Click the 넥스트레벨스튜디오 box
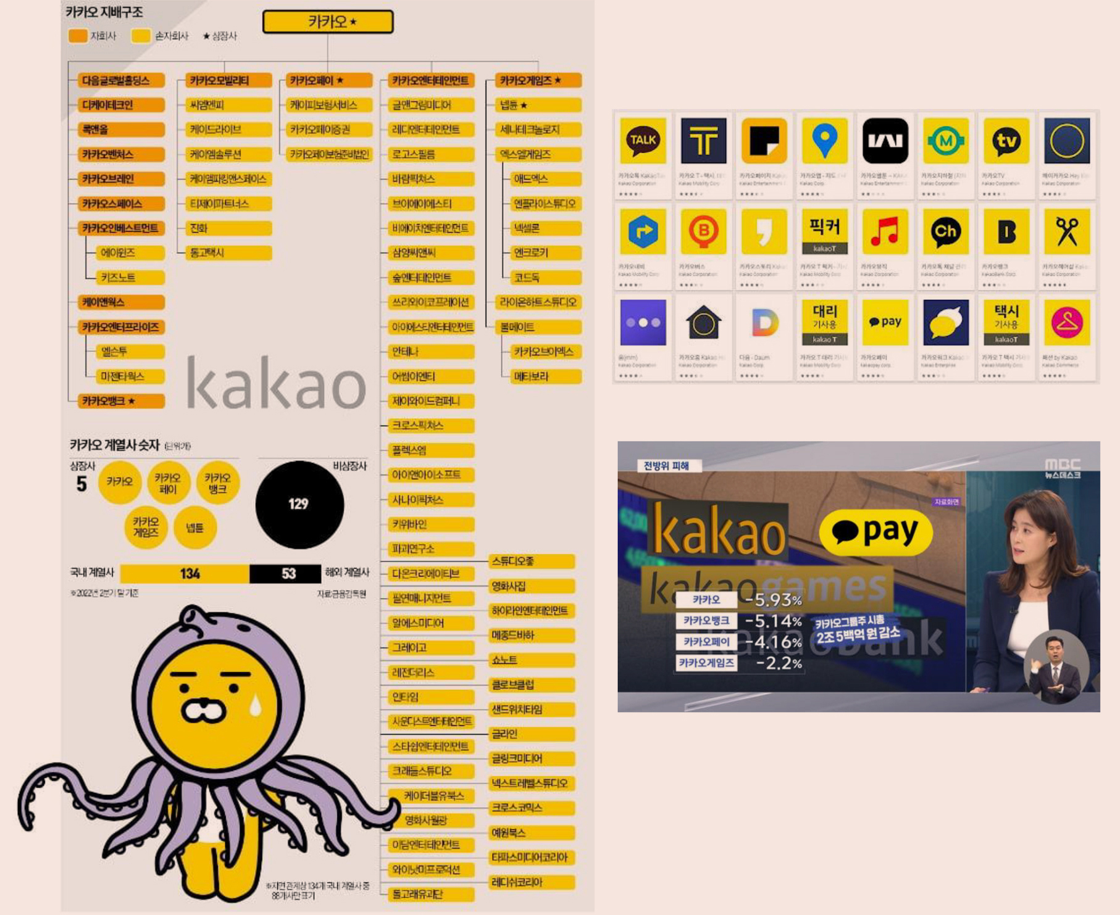 pos(532,784)
